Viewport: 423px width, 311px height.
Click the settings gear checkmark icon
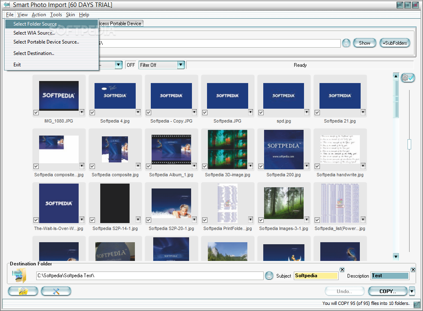pos(408,78)
